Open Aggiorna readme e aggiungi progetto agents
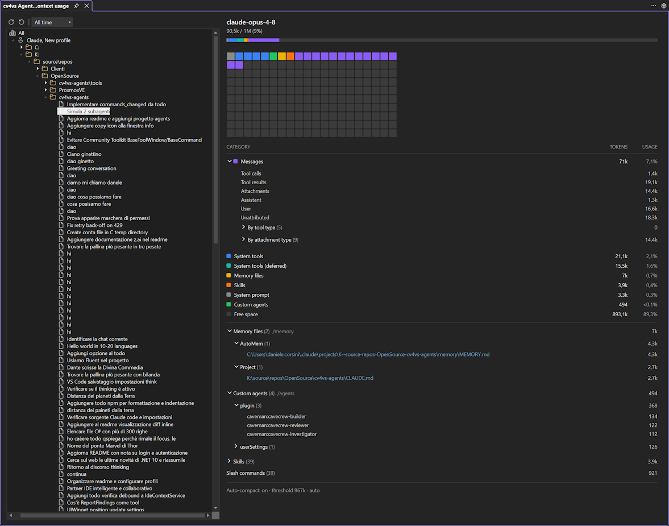This screenshot has width=669, height=526. click(118, 119)
